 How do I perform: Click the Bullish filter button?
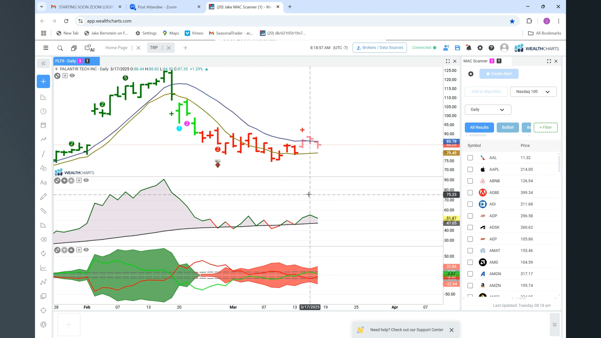[x=508, y=127]
